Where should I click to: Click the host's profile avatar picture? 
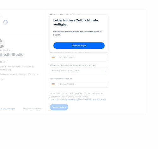pyautogui.click(x=2, y=43)
